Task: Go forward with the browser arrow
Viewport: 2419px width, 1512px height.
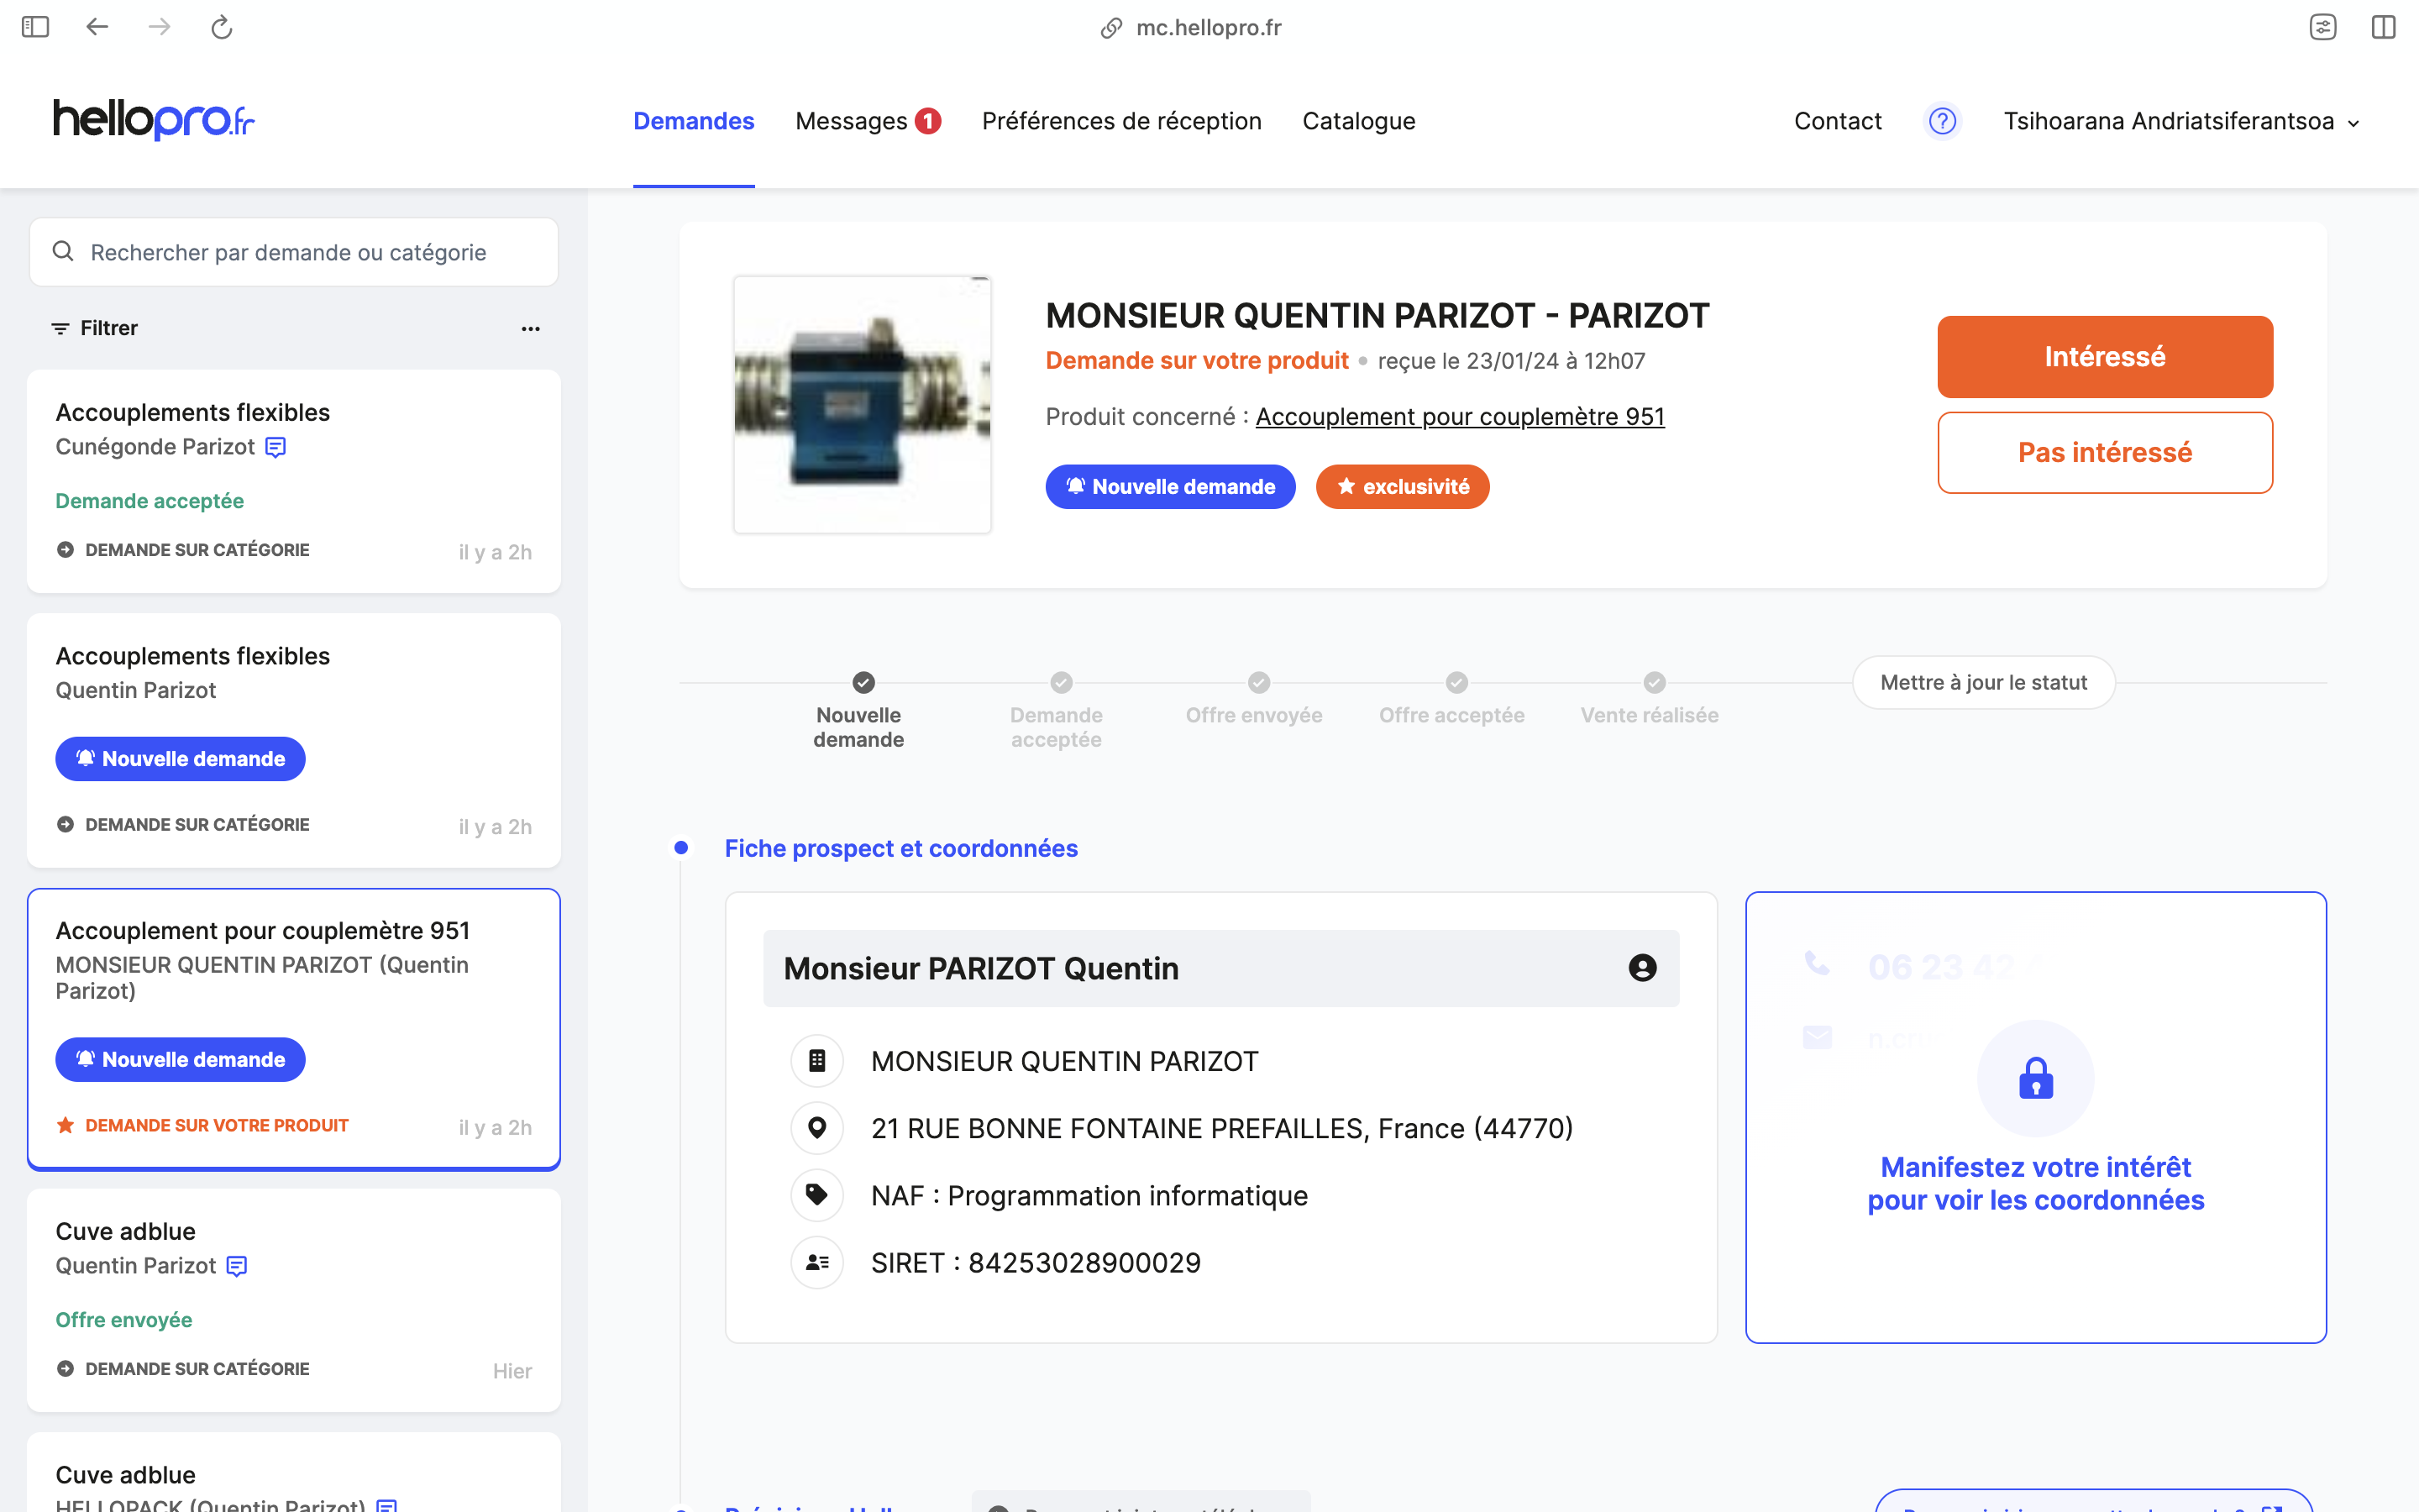Action: pos(159,27)
